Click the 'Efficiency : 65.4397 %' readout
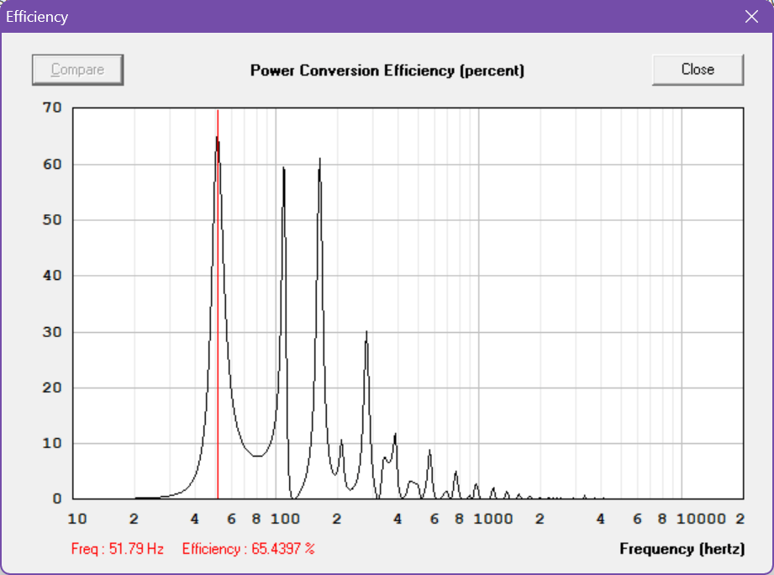 [x=248, y=549]
